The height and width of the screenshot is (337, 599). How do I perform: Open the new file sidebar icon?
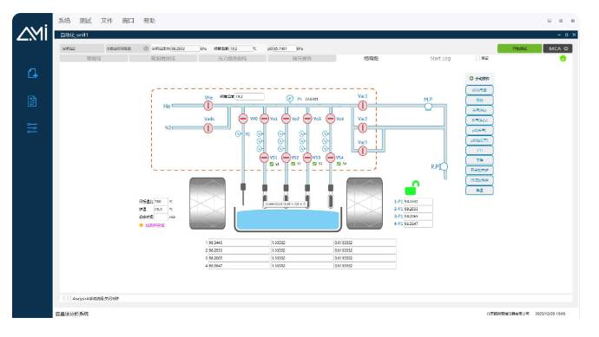32,73
